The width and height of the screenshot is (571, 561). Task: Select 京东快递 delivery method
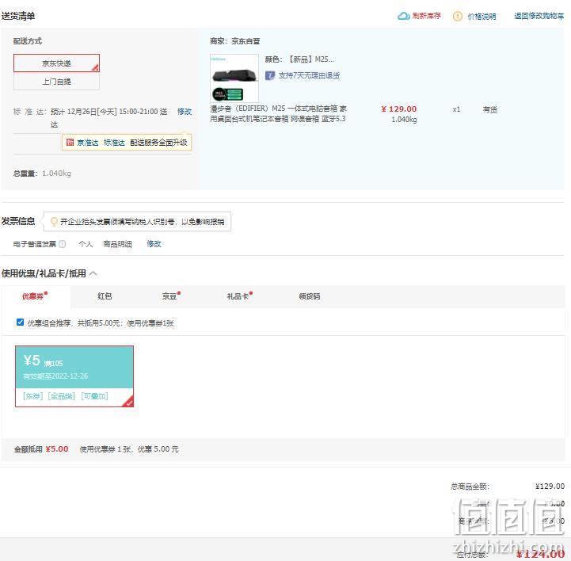(x=56, y=63)
